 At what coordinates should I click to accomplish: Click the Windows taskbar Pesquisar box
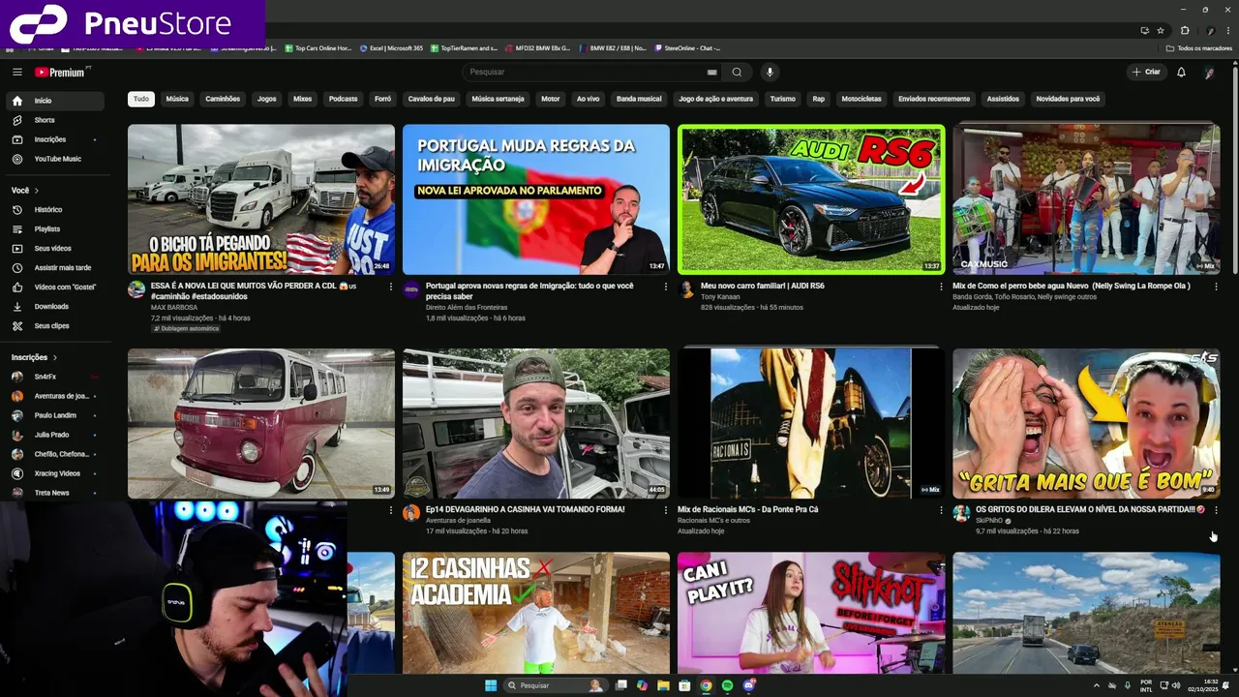(555, 685)
